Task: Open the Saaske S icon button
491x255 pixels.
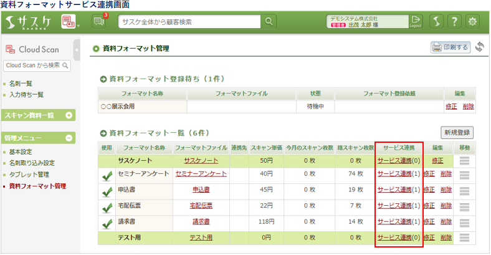Action: pyautogui.click(x=436, y=22)
